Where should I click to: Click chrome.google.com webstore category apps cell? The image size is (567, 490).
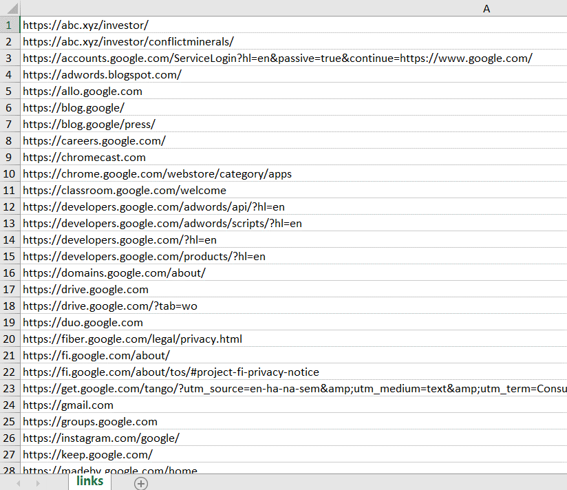[x=294, y=173]
